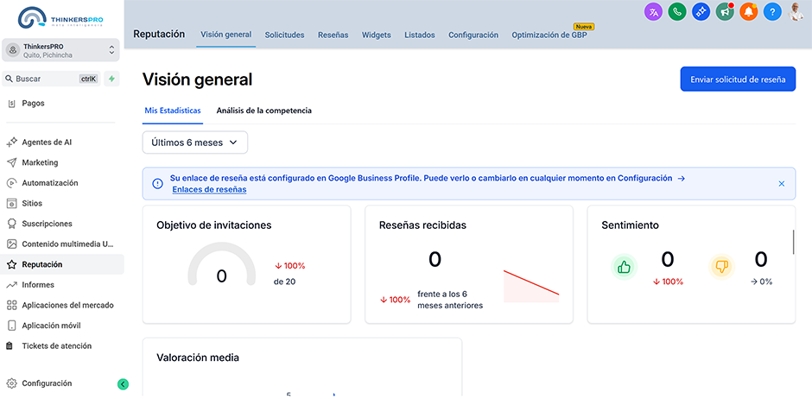Click the blue help question mark icon
The image size is (812, 399).
click(x=772, y=12)
